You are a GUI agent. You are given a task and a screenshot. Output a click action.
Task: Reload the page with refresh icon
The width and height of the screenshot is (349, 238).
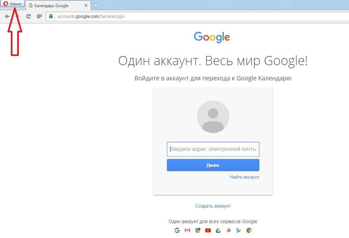coord(29,16)
